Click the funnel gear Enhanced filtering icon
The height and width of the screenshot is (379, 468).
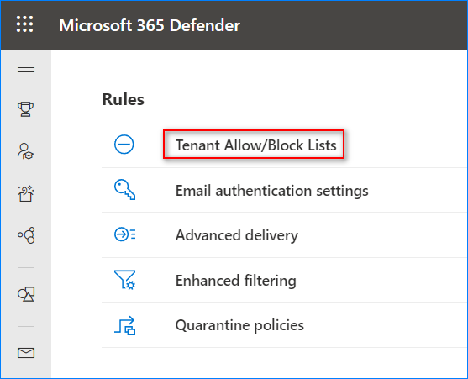click(x=124, y=280)
